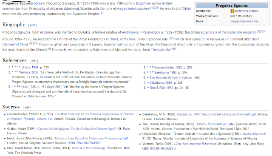
Task: Open Saint Clement of Ohrid link
Action: (x=15, y=45)
